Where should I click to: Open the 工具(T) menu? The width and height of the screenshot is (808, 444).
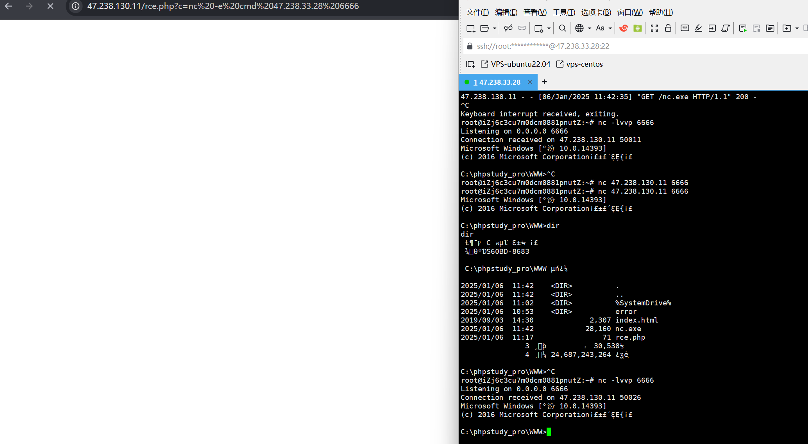pyautogui.click(x=564, y=12)
